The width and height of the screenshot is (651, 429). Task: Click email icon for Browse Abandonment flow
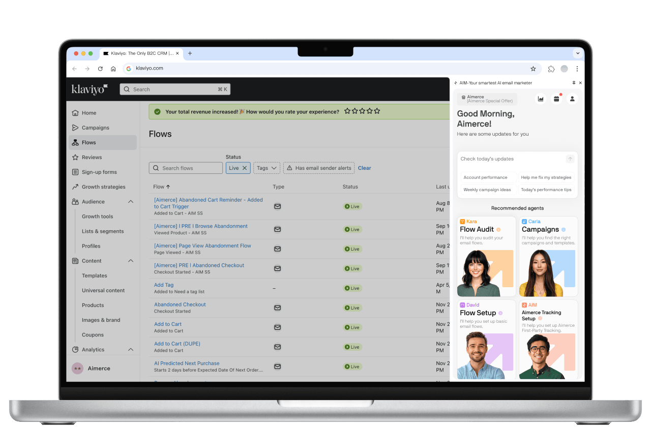point(278,229)
